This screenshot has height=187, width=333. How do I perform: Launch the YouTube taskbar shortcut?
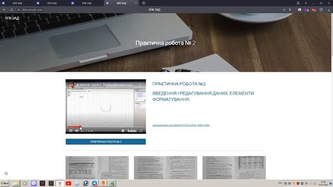[68, 183]
